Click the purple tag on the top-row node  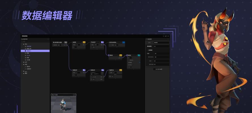pyautogui.click(x=102, y=42)
